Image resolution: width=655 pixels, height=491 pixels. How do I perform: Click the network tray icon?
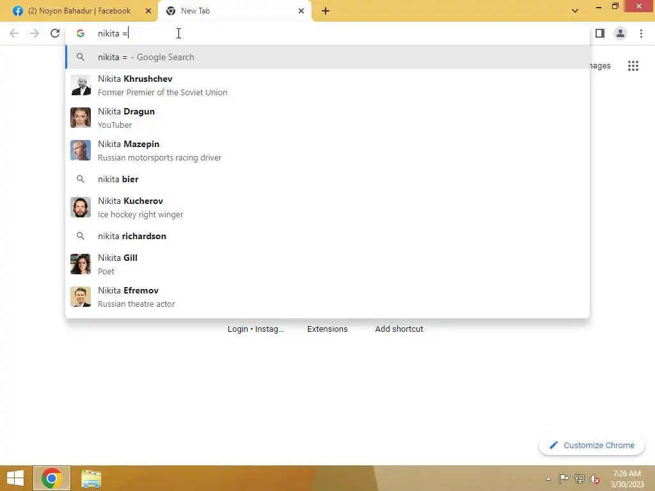pyautogui.click(x=580, y=478)
